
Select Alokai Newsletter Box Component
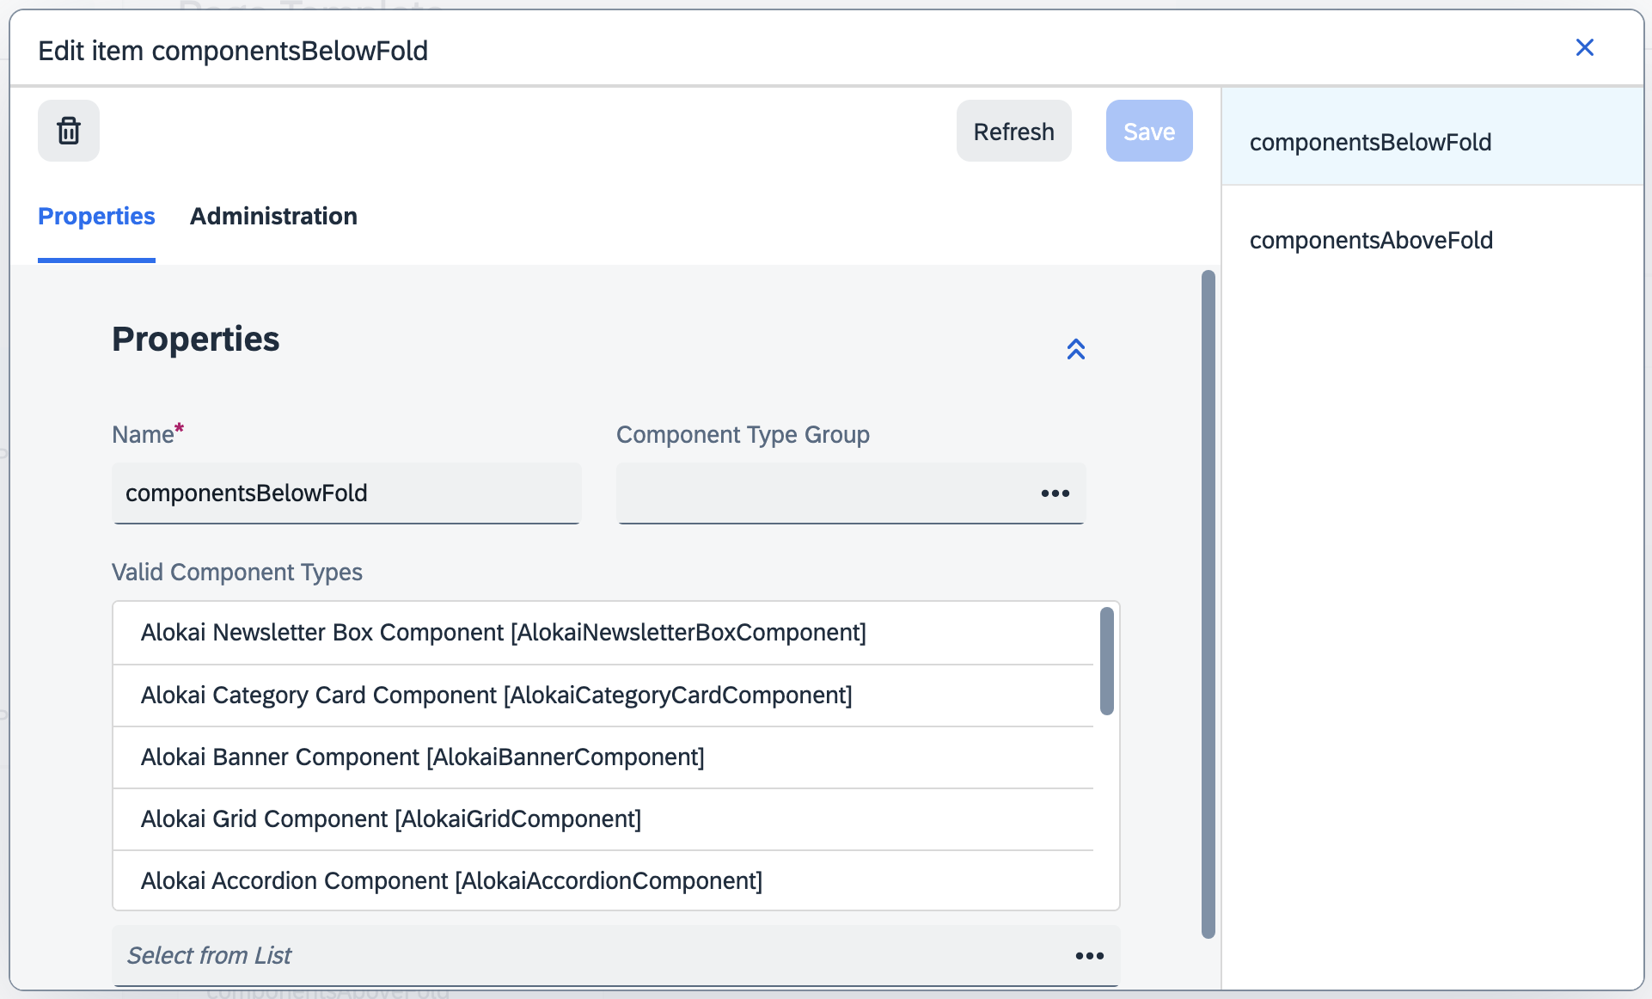[x=504, y=632]
